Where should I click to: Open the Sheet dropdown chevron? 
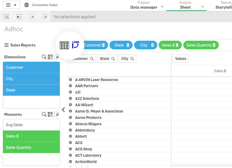pos(203,7)
